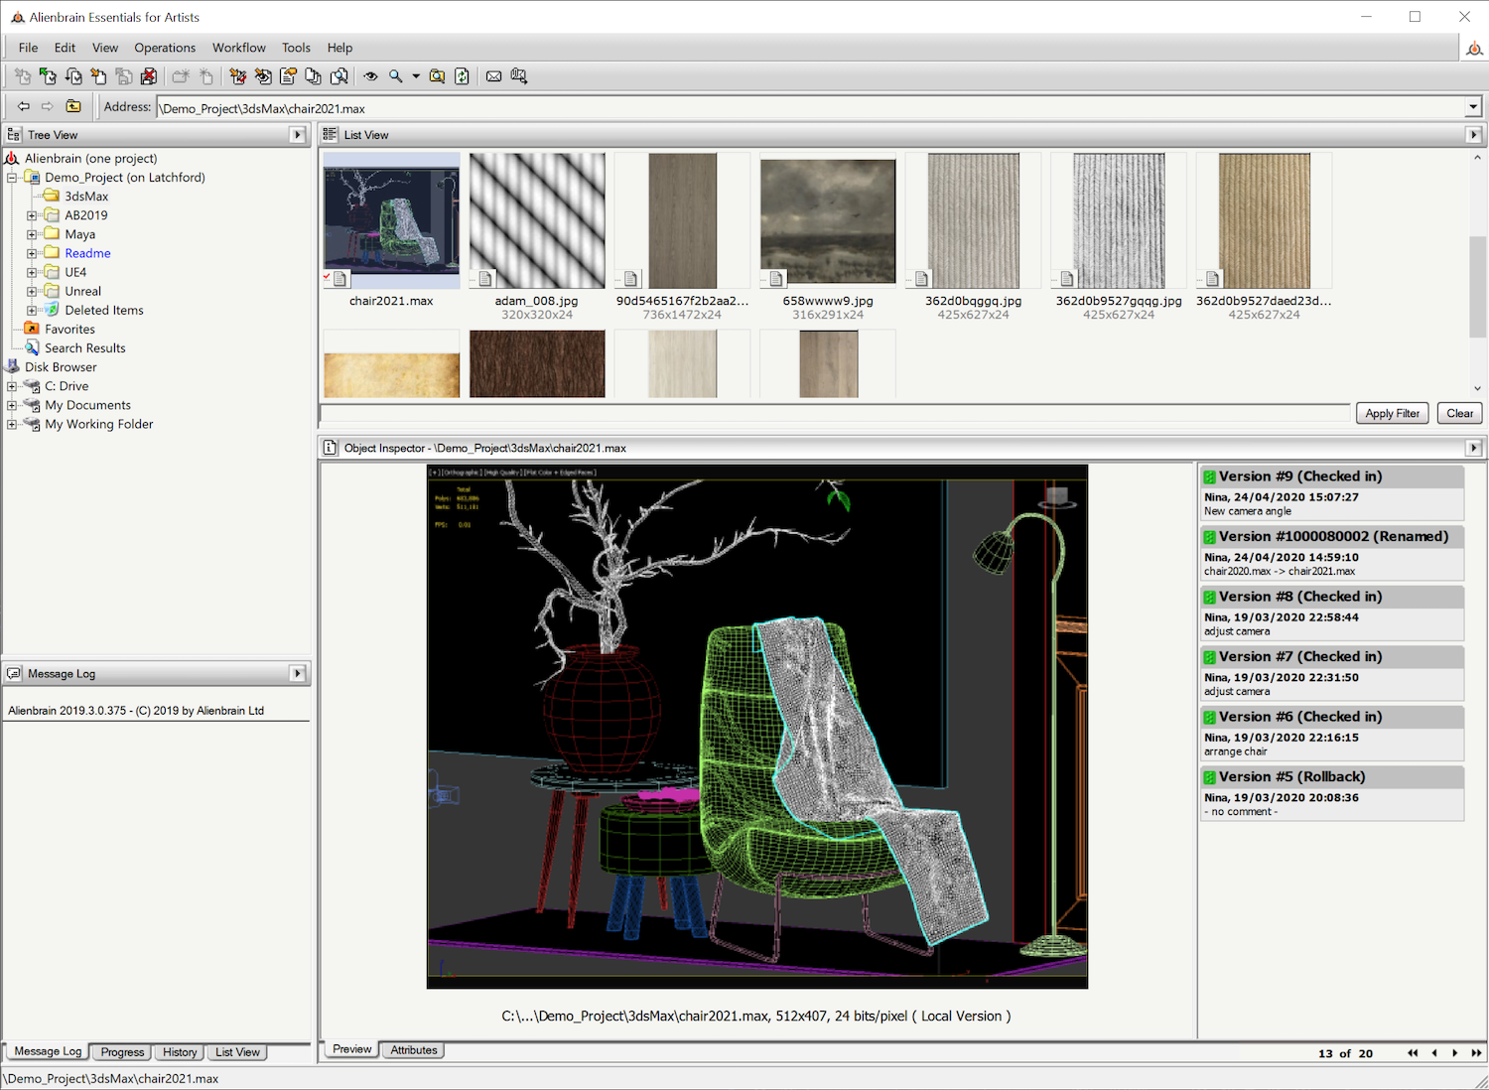
Task: Switch to the History tab
Action: 180,1052
